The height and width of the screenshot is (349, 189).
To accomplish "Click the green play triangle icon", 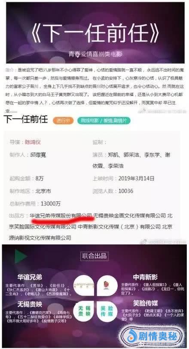I will coord(20,256).
